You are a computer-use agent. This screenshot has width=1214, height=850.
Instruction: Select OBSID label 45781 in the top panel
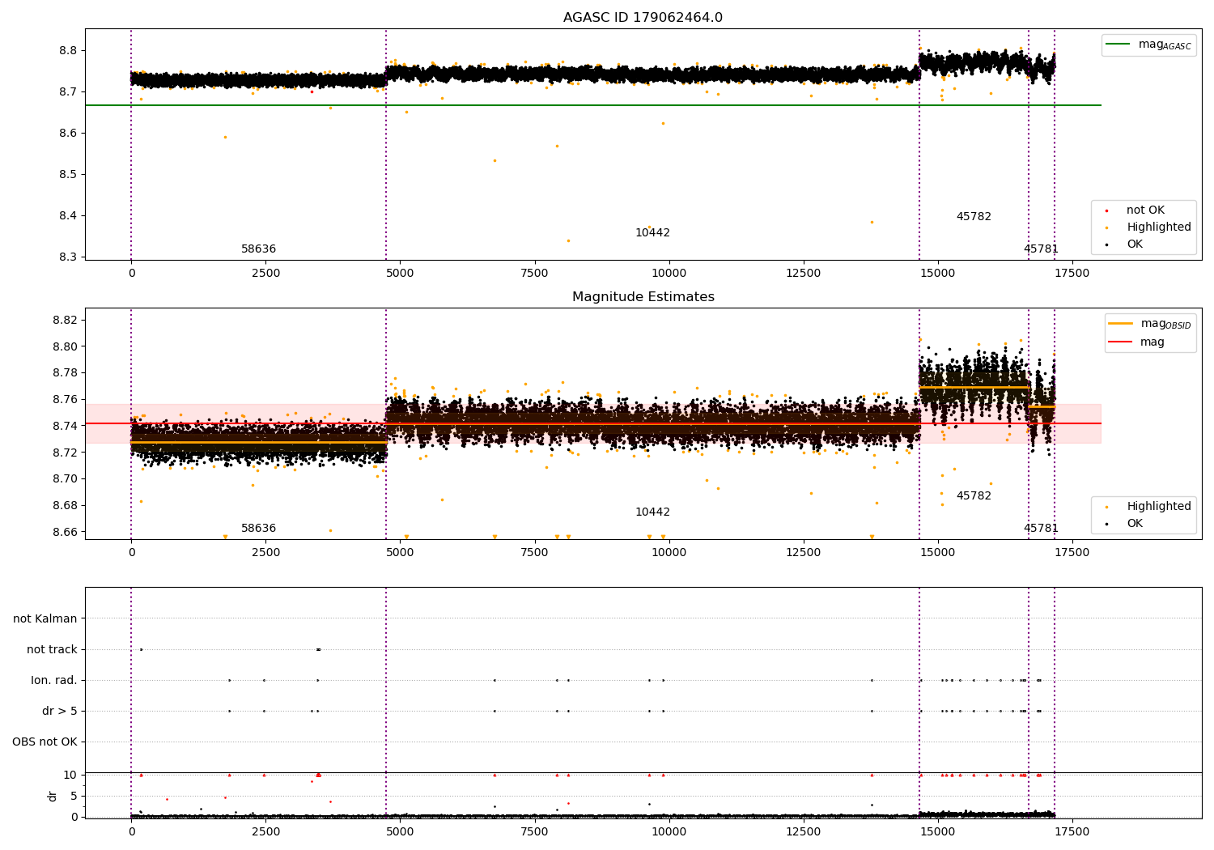(1041, 249)
